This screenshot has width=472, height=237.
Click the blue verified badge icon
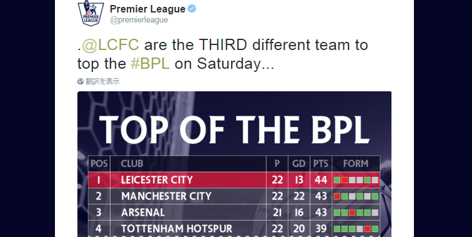pyautogui.click(x=192, y=9)
